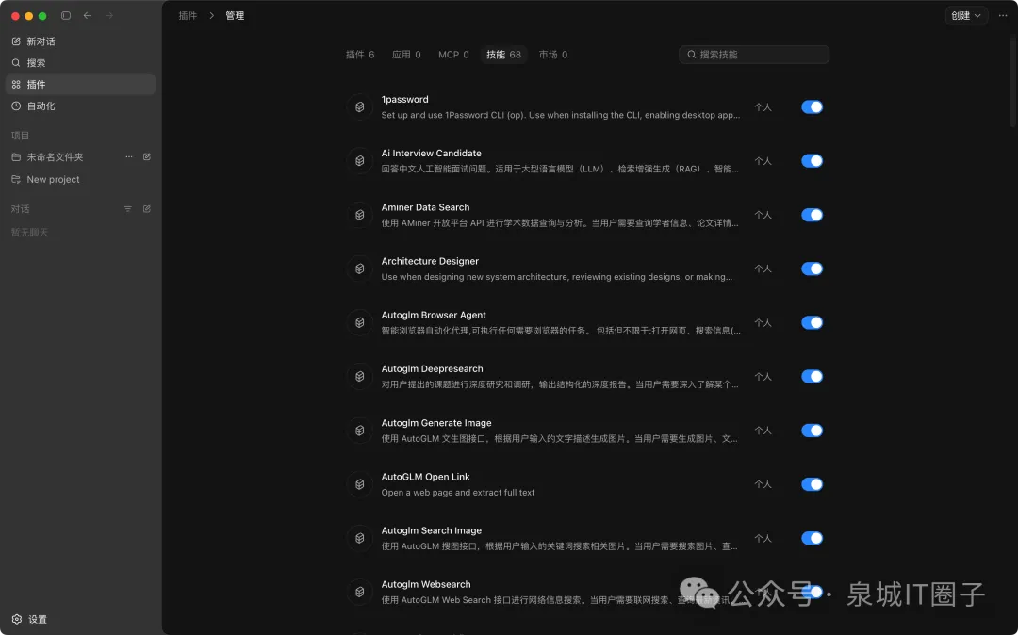Open the Autoglm Browser Agent title

click(434, 315)
